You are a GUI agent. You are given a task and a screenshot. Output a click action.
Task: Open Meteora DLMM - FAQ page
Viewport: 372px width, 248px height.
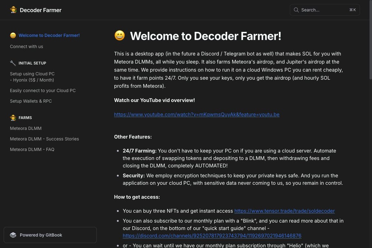(x=32, y=150)
